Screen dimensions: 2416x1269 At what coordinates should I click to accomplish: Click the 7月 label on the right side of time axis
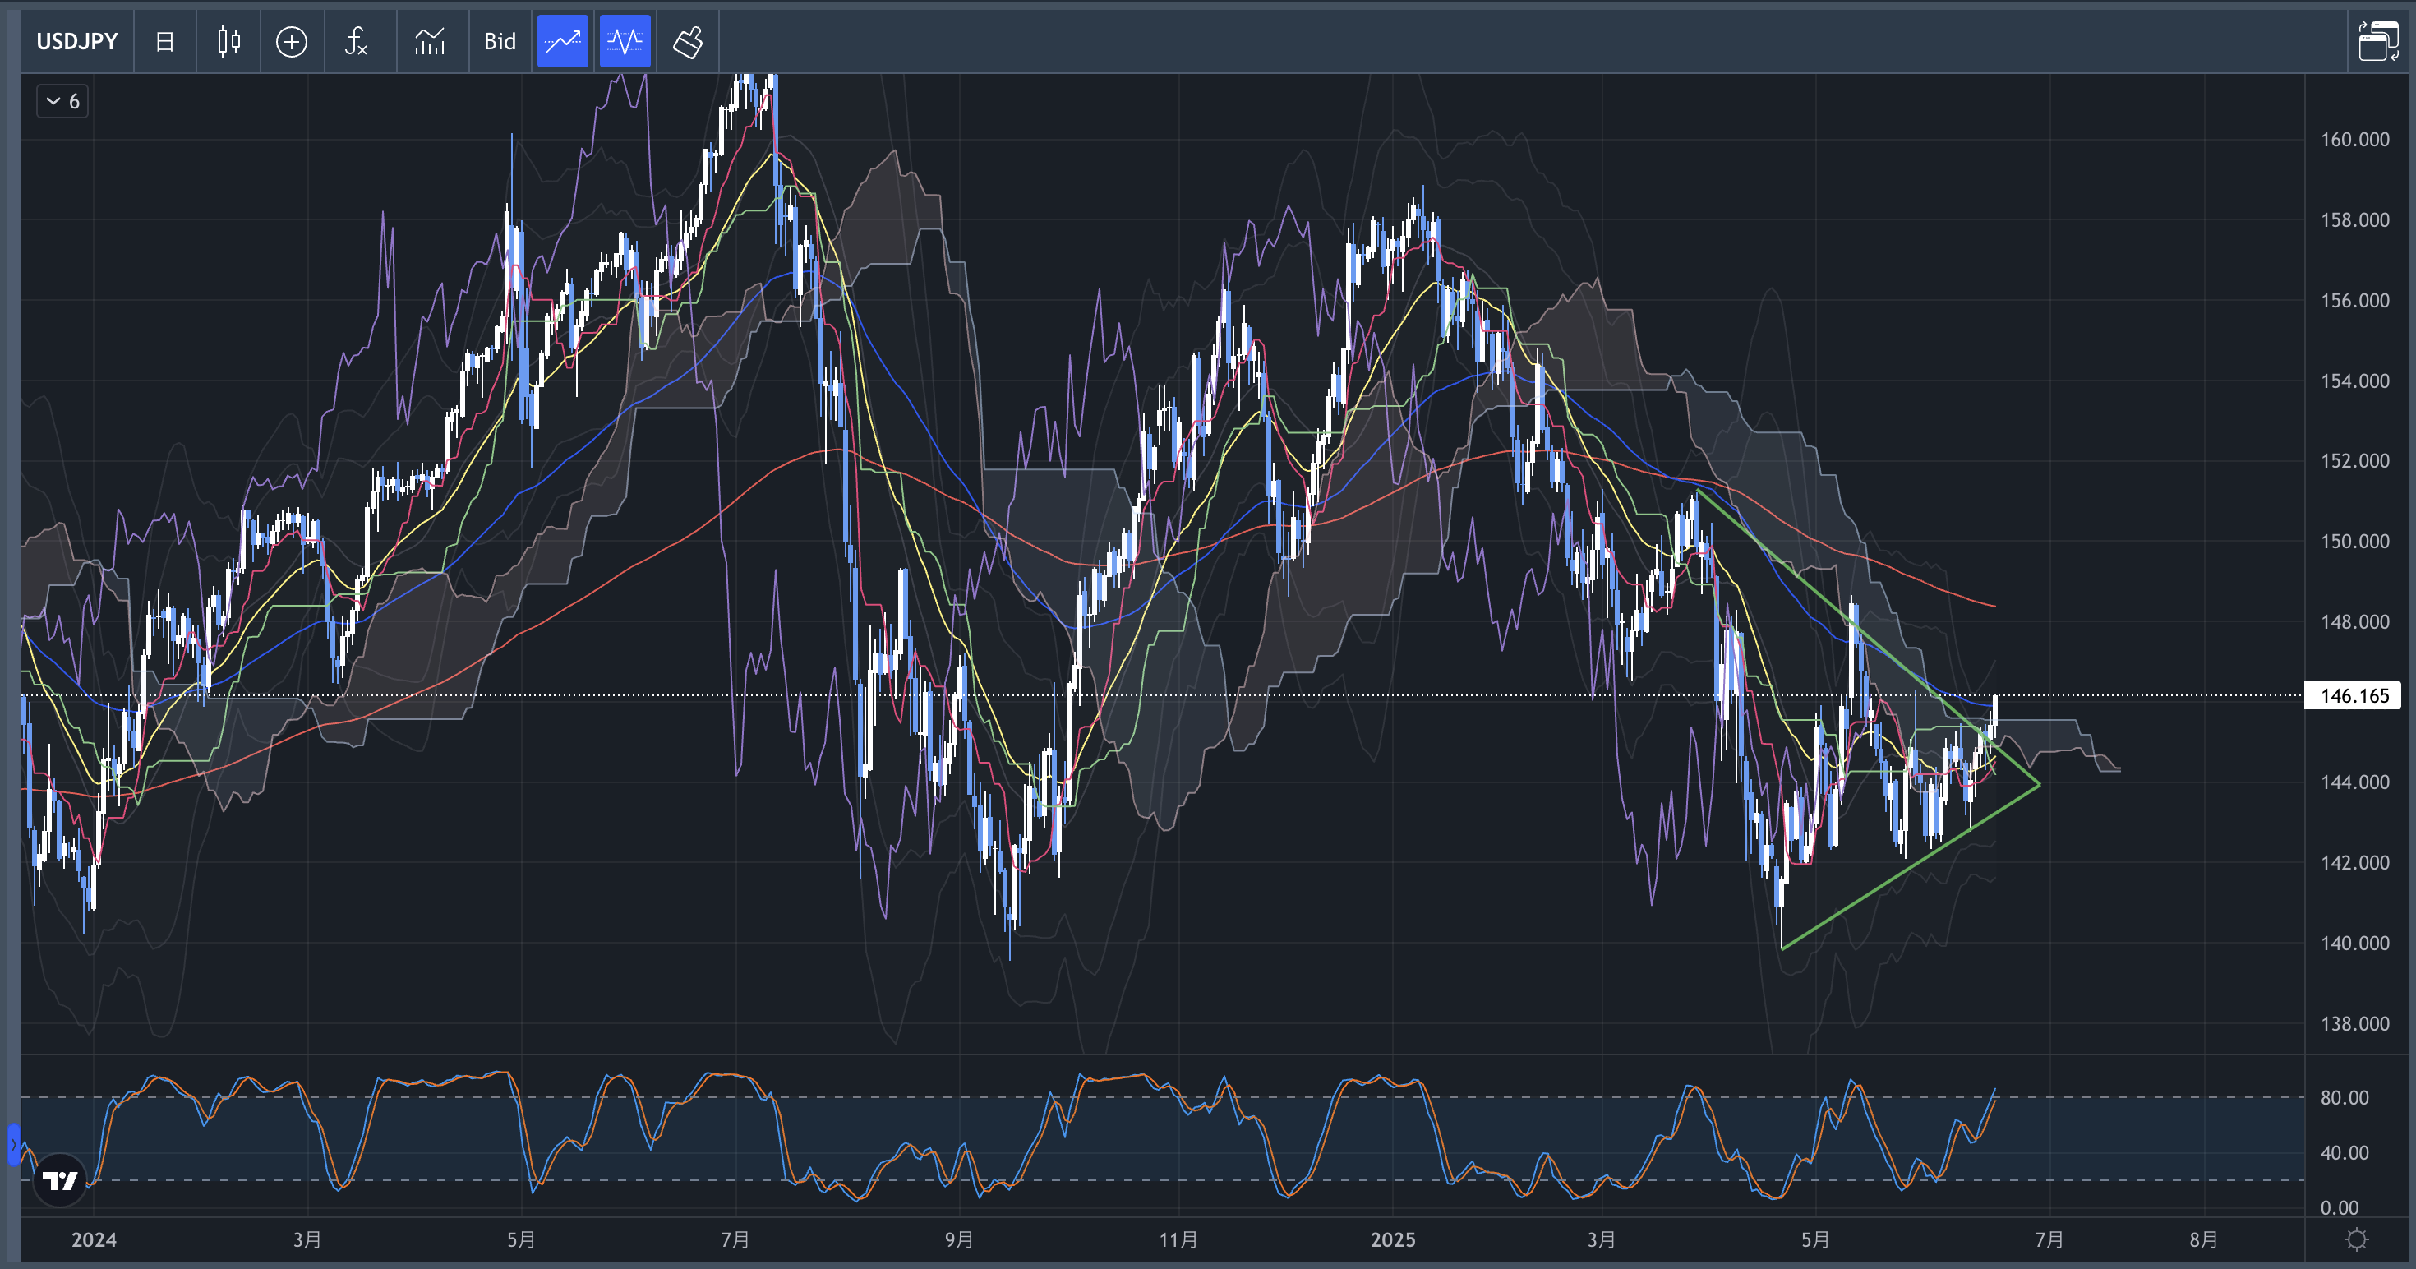2049,1240
